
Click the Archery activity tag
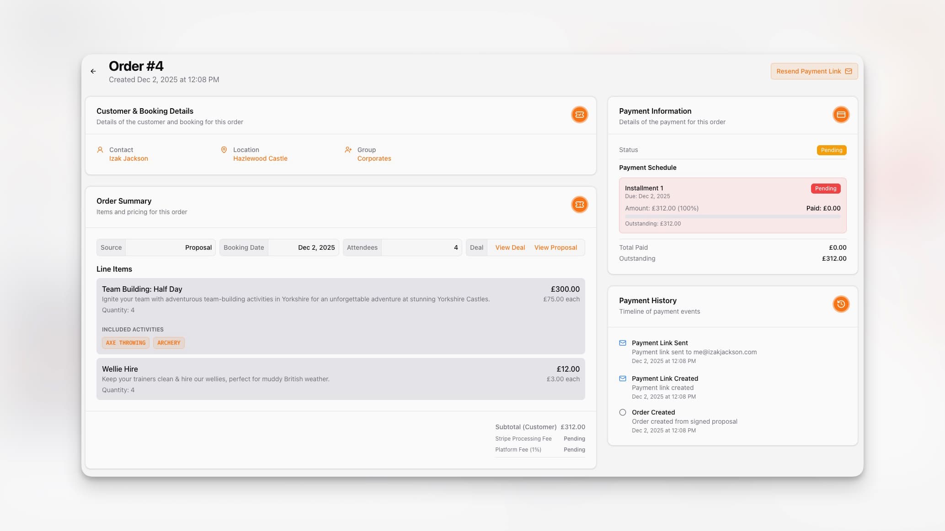click(x=169, y=343)
